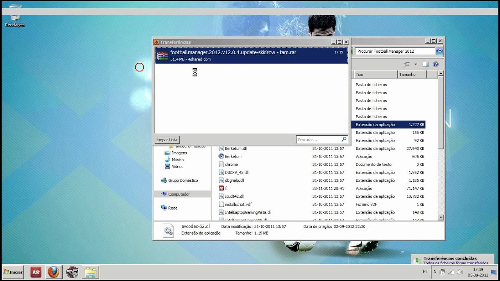Click the Berkelium application globe icon
500x281 pixels.
(221, 157)
